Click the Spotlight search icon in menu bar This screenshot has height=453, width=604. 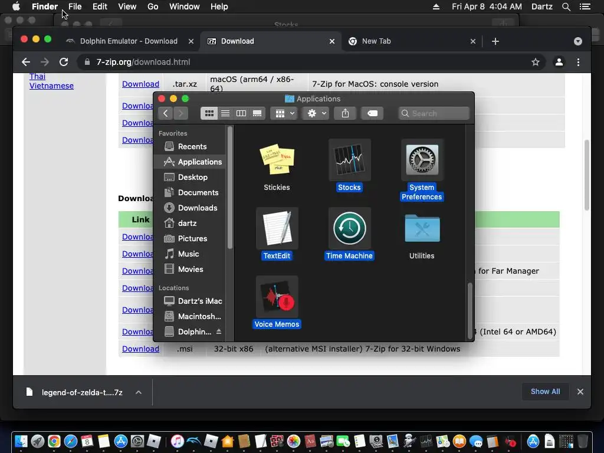(566, 6)
